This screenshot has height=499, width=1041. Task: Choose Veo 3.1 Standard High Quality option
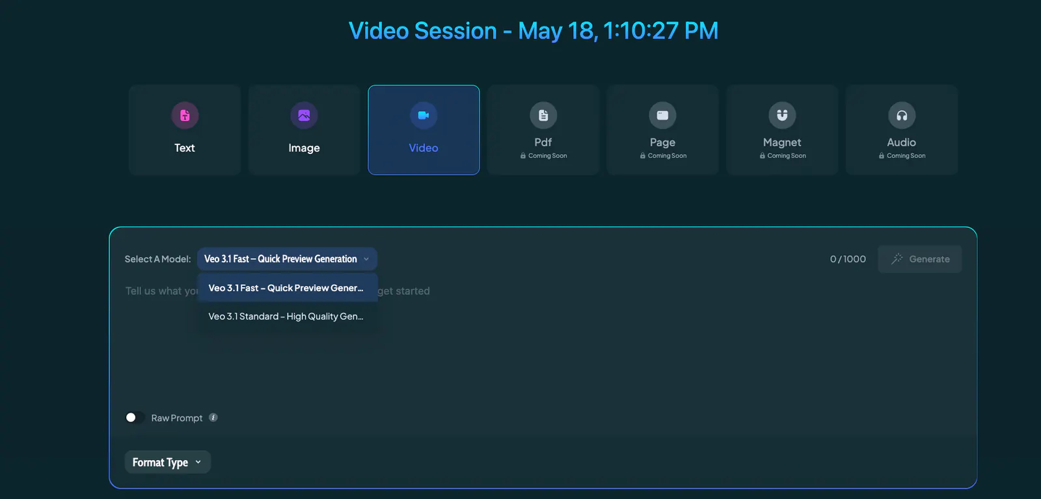288,316
